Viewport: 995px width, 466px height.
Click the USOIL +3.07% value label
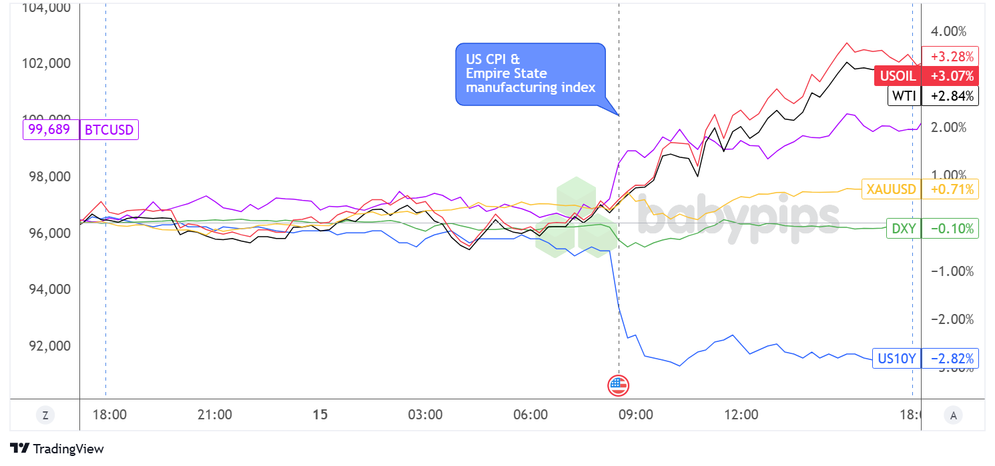coord(950,76)
